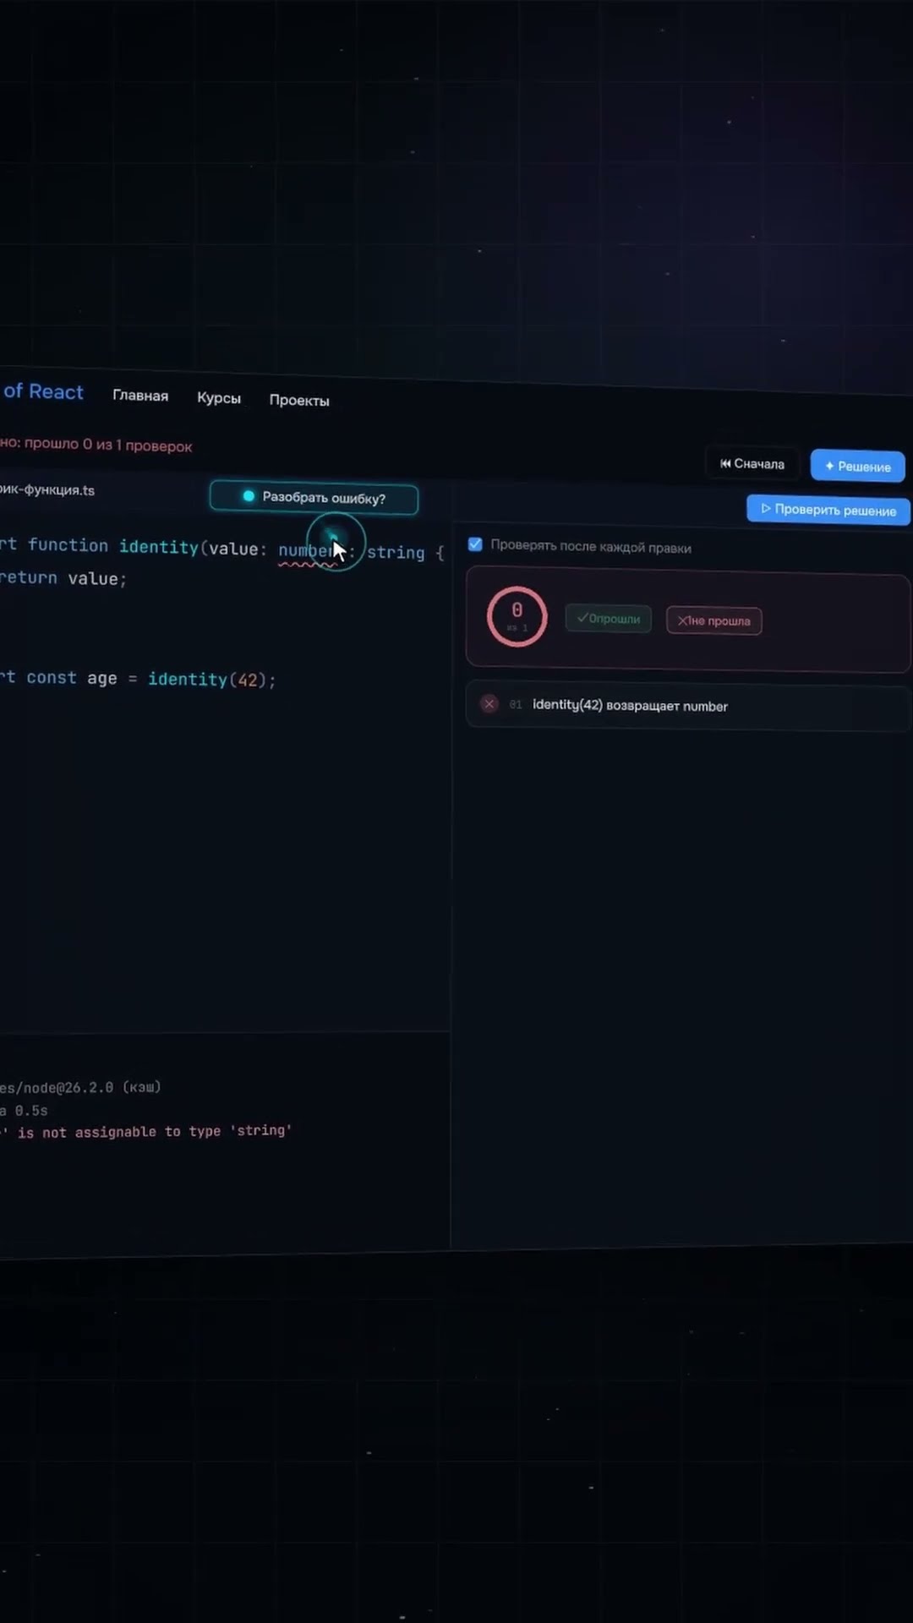This screenshot has width=913, height=1623.
Task: Toggle the 'Проверять после каждой правки' checkbox
Action: pos(475,544)
